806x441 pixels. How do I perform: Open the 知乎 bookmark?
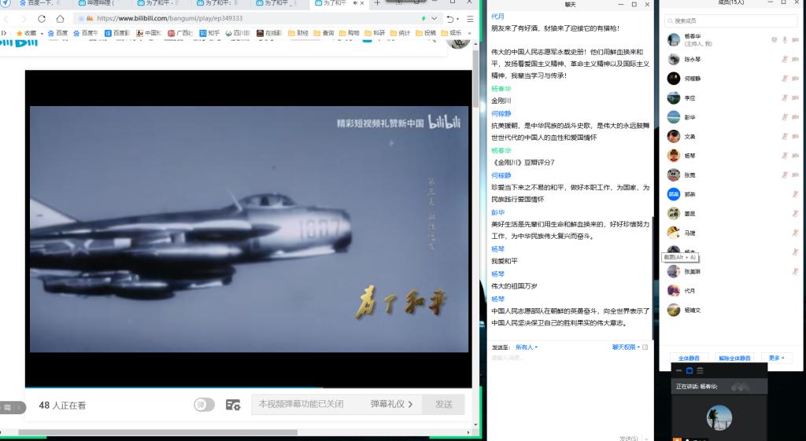pyautogui.click(x=209, y=33)
